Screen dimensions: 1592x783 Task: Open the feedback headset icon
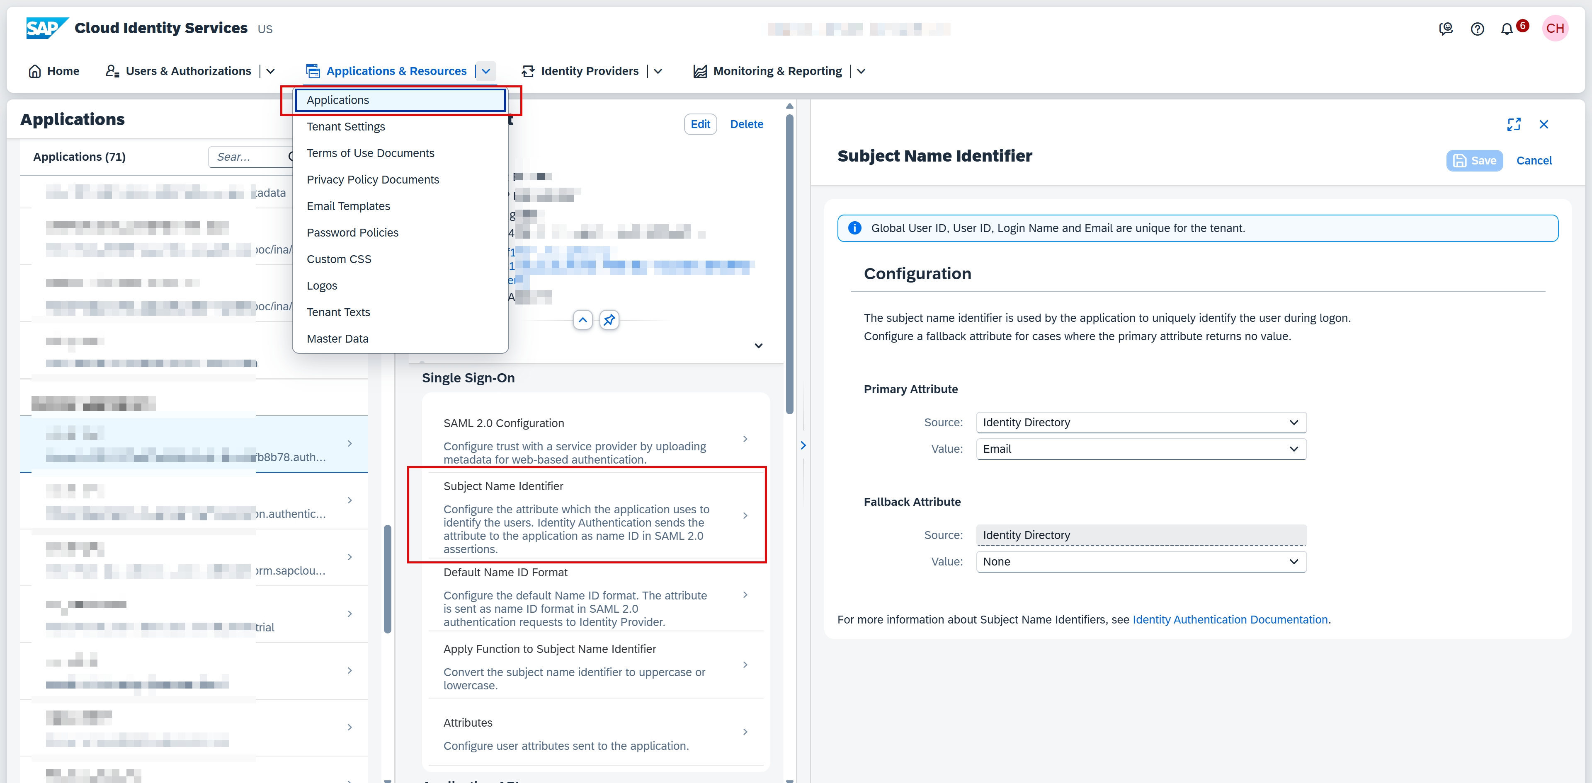[1446, 29]
